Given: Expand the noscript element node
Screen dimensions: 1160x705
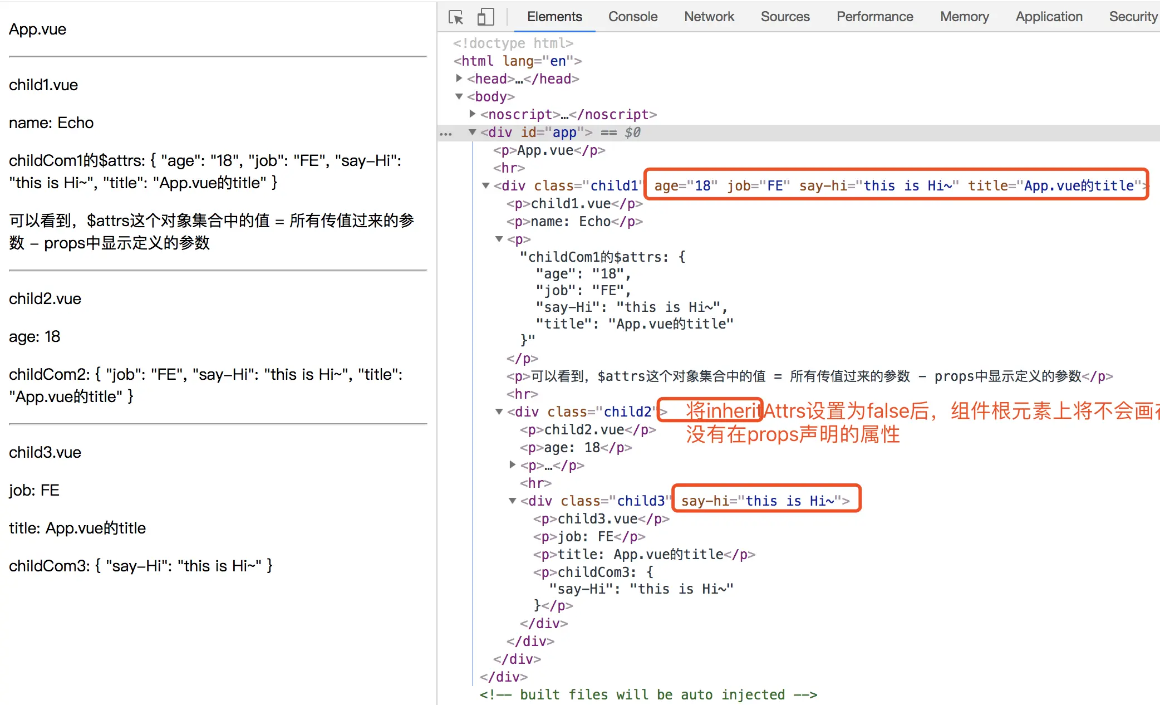Looking at the screenshot, I should pyautogui.click(x=473, y=114).
